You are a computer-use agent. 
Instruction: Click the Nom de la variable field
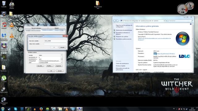pos(55,41)
